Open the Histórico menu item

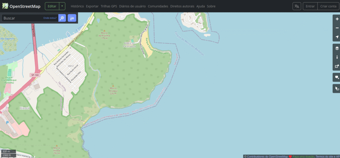click(77, 6)
